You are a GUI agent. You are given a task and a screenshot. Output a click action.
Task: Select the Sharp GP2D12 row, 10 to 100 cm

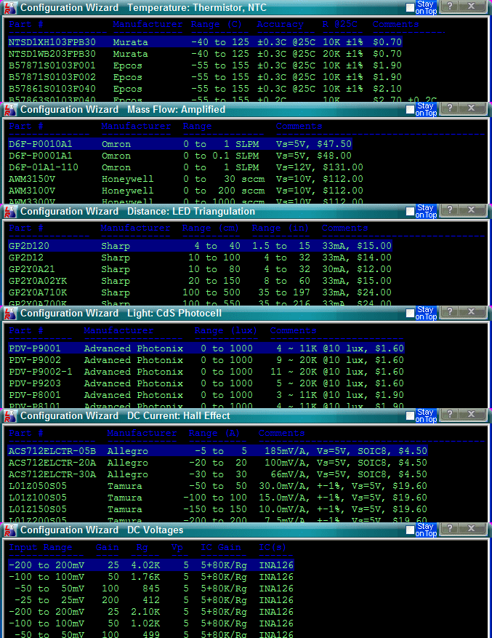point(200,258)
